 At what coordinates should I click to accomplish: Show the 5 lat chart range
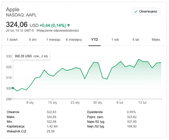click(136, 40)
